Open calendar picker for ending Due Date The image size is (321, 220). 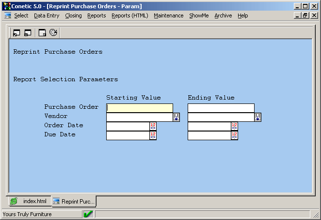click(234, 135)
